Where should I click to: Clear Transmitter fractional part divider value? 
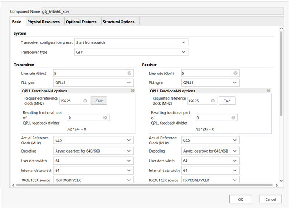(105, 118)
